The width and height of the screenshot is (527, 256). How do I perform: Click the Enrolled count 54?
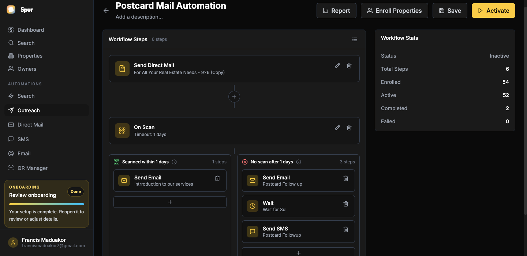tap(506, 82)
